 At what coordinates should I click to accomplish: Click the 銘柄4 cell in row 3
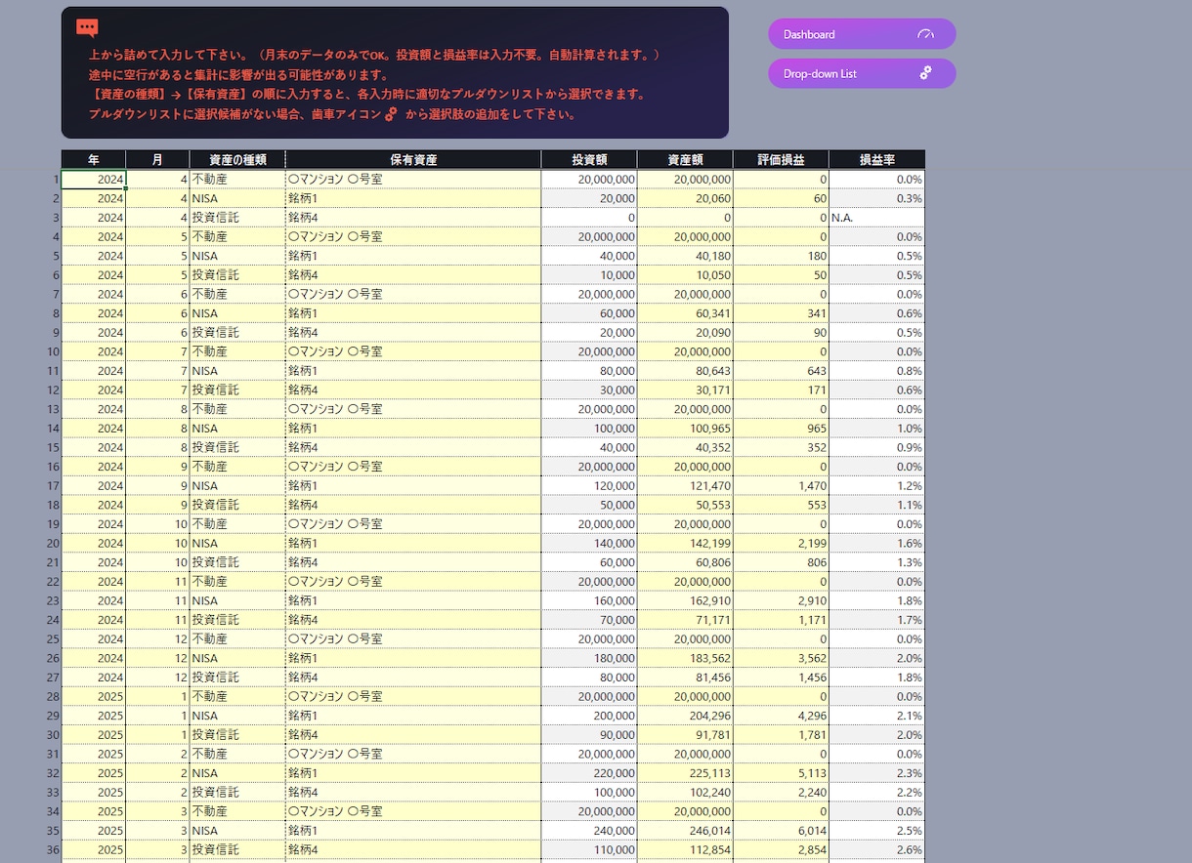click(413, 218)
